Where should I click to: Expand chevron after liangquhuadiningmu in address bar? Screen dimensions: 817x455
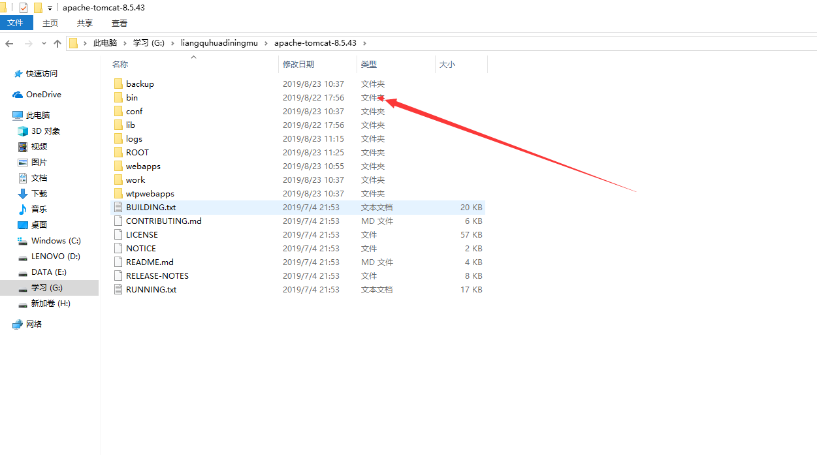265,43
